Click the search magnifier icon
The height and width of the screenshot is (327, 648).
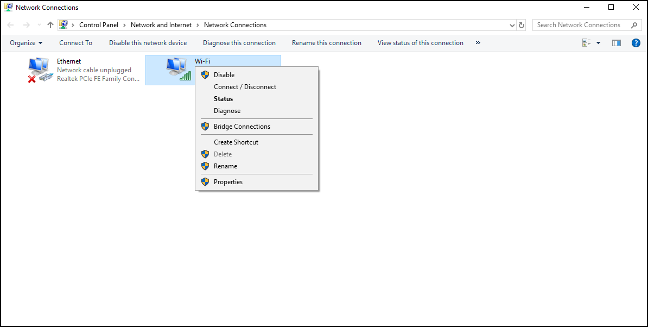[x=634, y=25]
